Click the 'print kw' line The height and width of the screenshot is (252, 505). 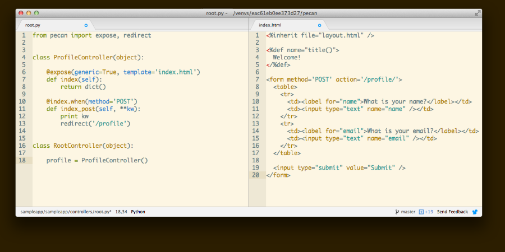75,116
